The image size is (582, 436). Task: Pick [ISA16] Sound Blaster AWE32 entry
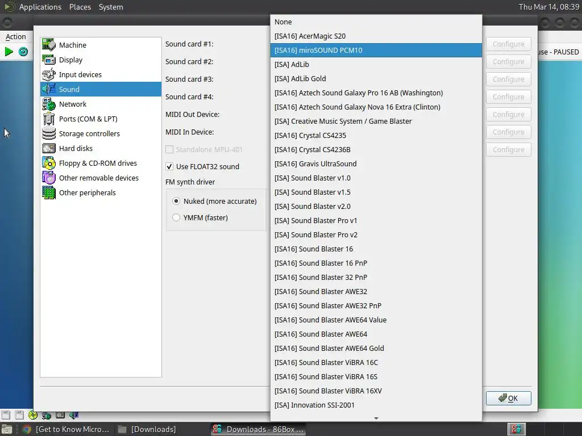(376, 291)
